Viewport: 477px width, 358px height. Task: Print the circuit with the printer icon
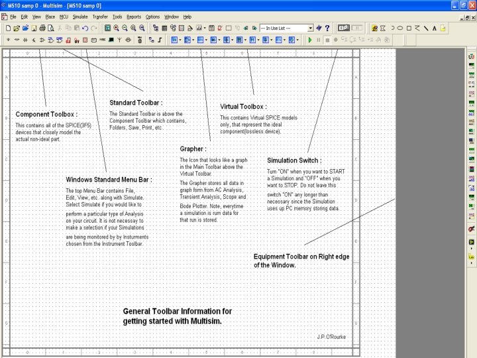coord(42,29)
